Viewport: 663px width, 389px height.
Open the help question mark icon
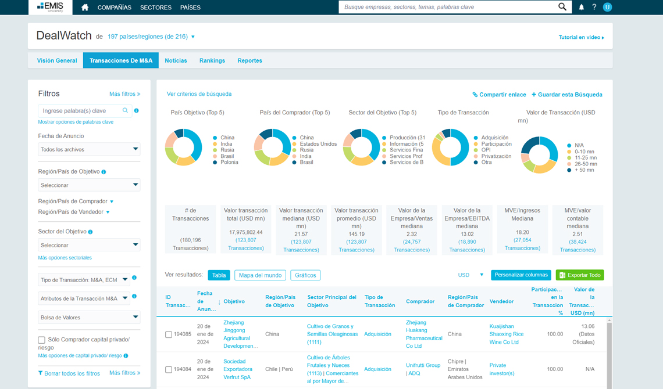pyautogui.click(x=594, y=7)
